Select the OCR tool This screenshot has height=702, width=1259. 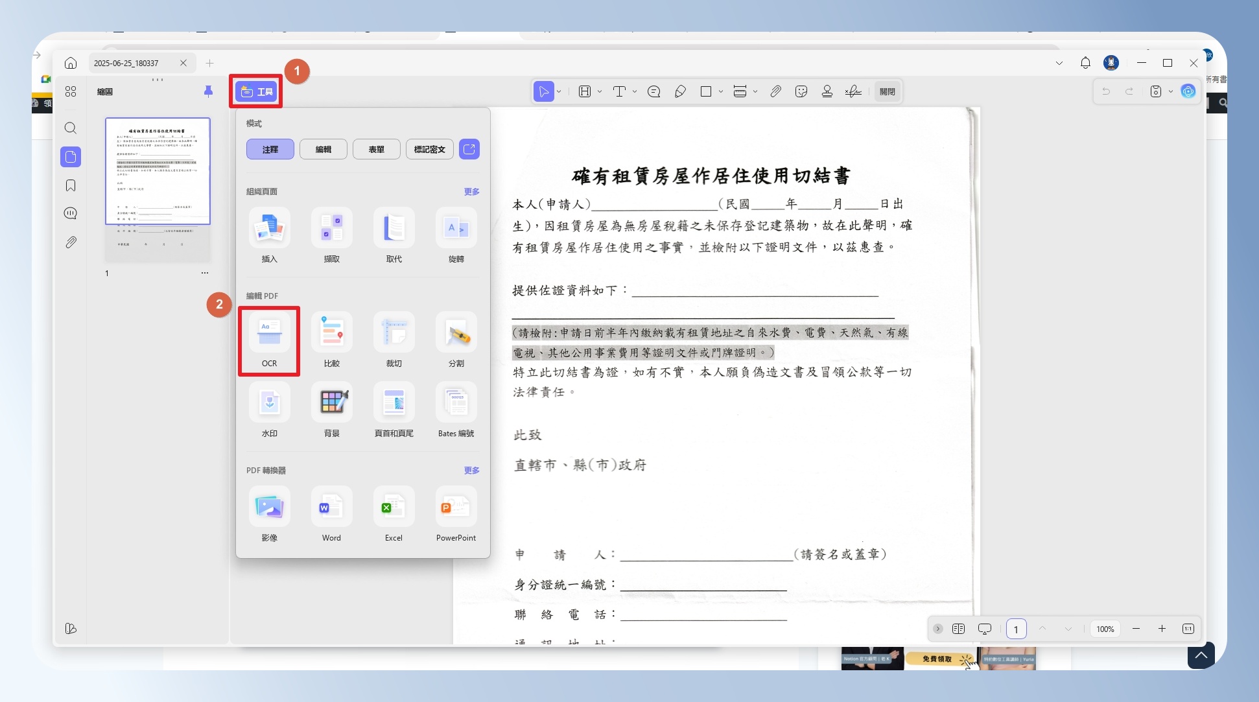click(269, 341)
